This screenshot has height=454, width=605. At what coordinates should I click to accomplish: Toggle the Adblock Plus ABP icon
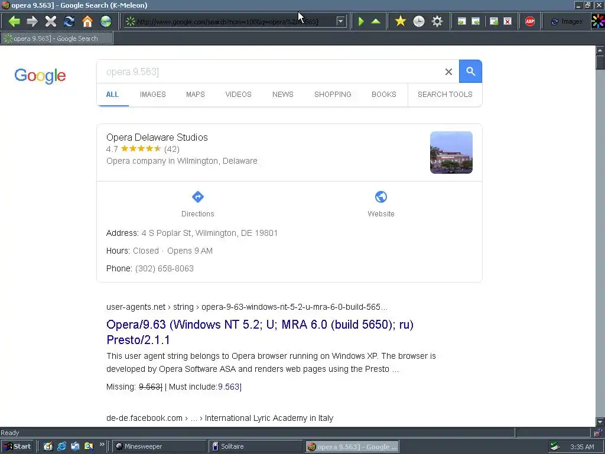point(530,21)
